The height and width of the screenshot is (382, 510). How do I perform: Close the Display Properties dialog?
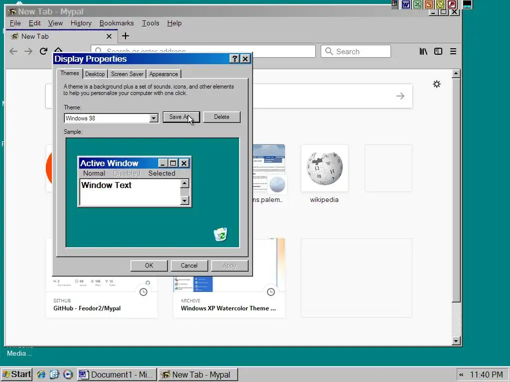pos(245,59)
